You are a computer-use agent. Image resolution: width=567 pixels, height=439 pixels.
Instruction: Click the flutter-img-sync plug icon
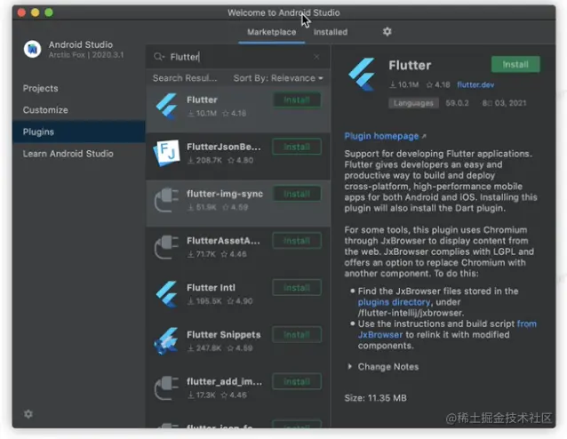166,200
